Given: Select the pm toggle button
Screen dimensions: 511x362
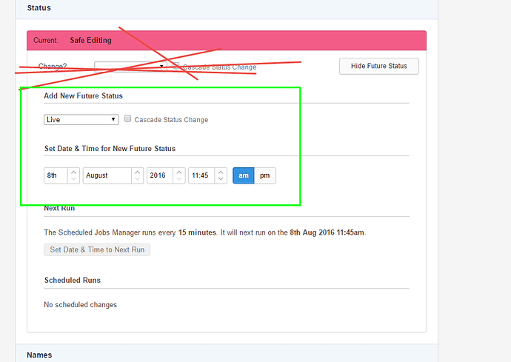Looking at the screenshot, I should point(264,175).
